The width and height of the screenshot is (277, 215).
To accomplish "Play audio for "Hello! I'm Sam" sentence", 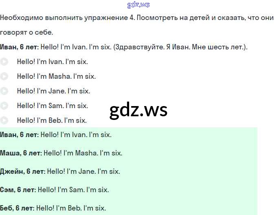I will pos(4,106).
